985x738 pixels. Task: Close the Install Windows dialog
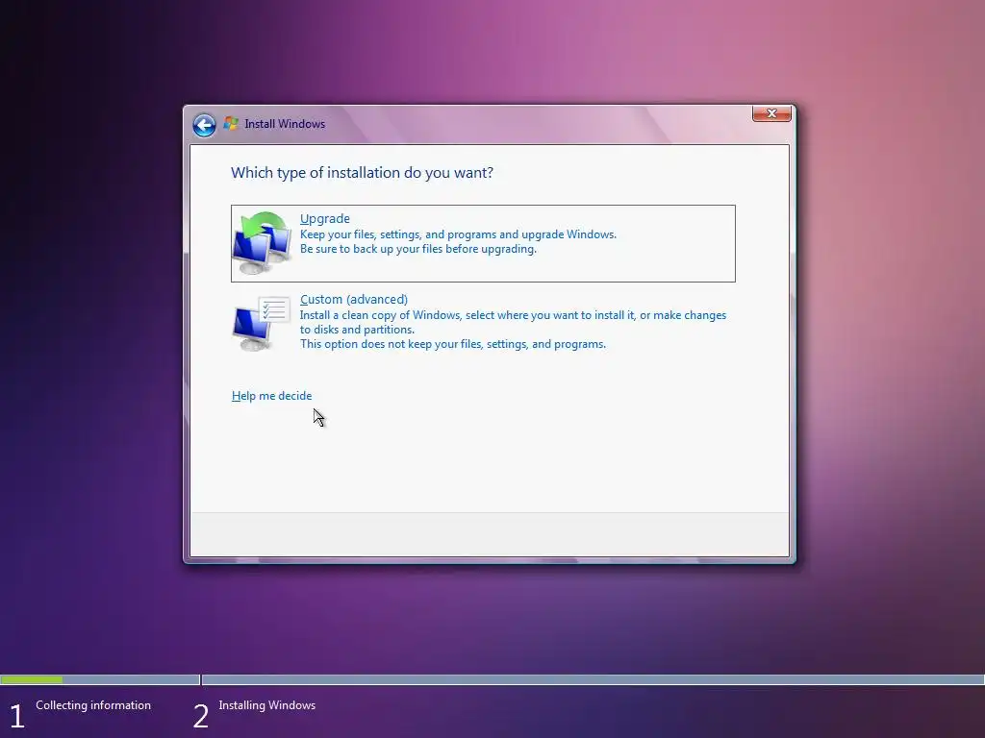point(771,113)
